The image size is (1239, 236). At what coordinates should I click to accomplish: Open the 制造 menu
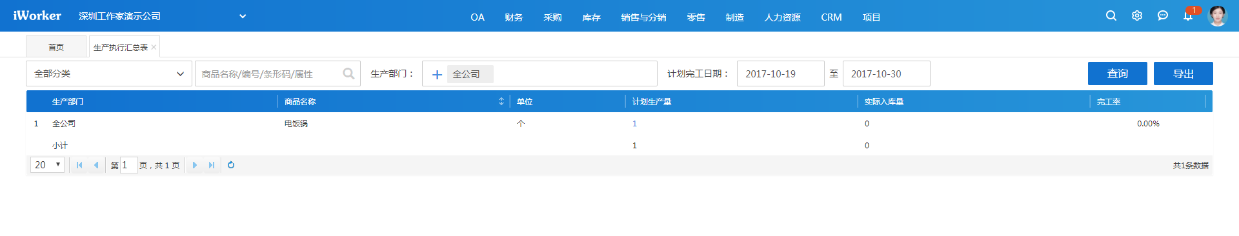click(734, 17)
